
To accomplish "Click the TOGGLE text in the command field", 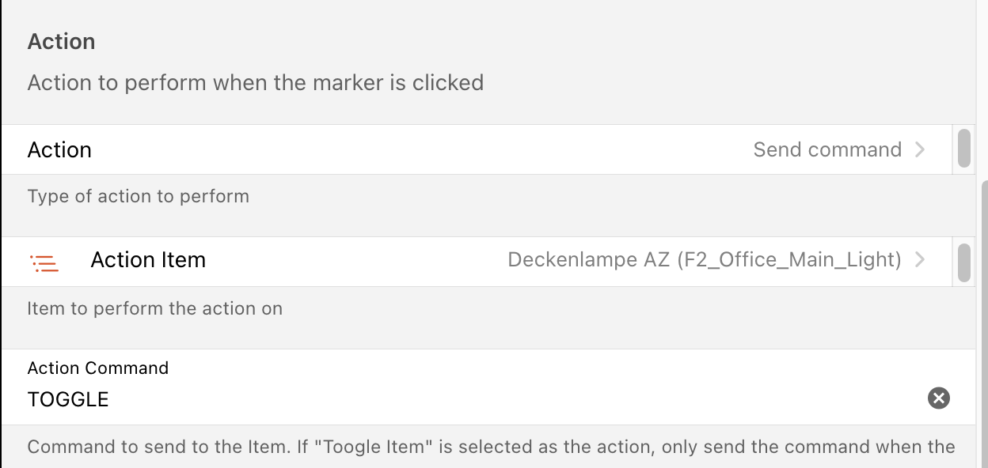I will [x=68, y=399].
